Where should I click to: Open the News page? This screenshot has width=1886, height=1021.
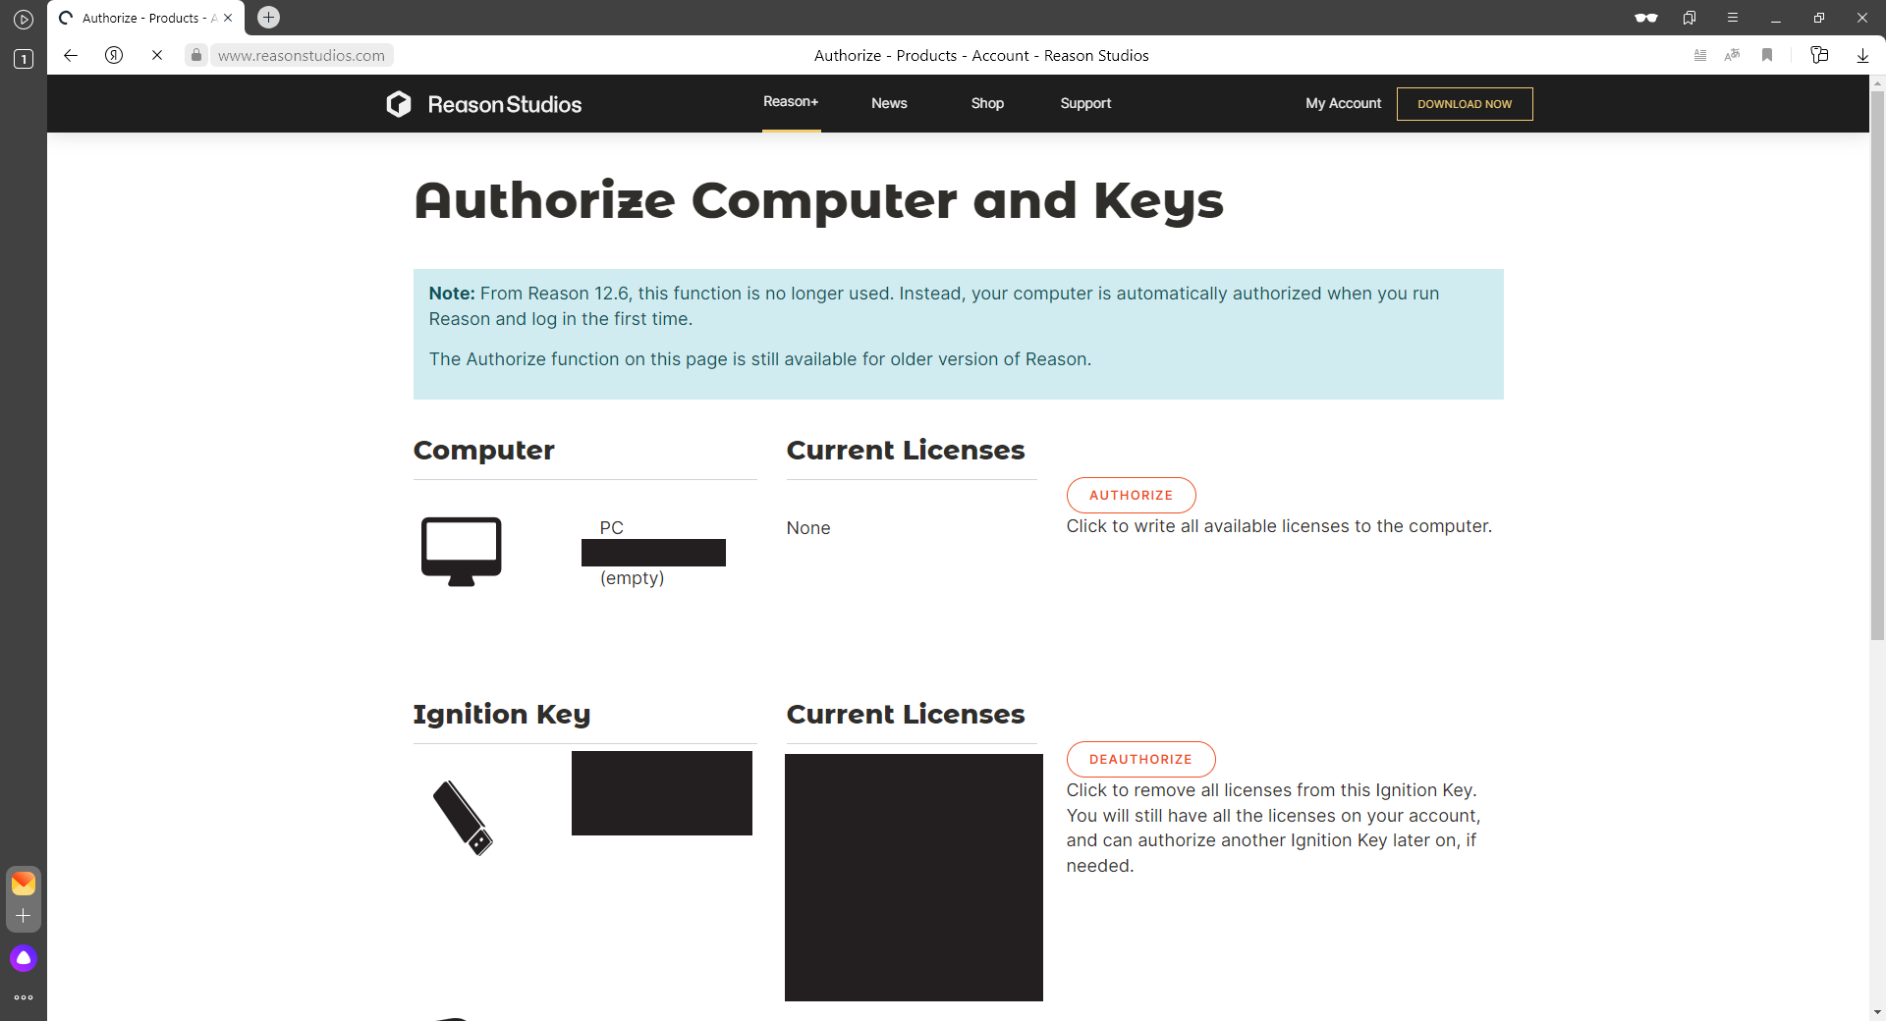(889, 103)
